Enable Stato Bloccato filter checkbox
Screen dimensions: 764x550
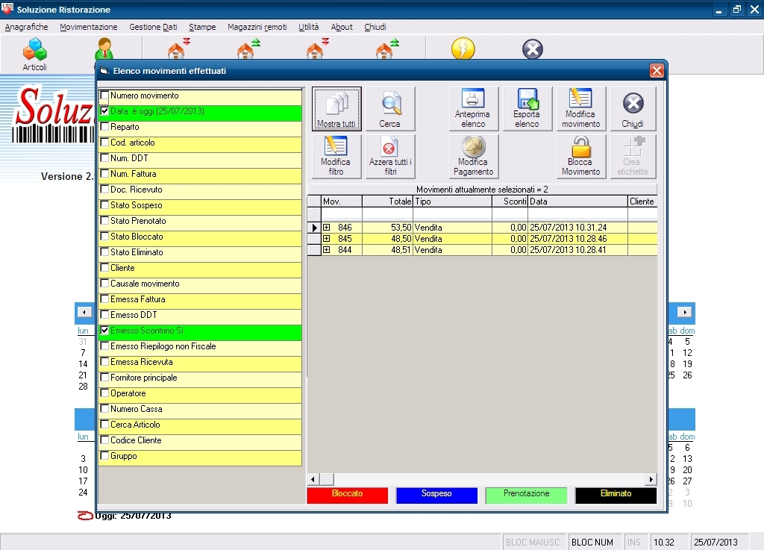[x=104, y=237]
